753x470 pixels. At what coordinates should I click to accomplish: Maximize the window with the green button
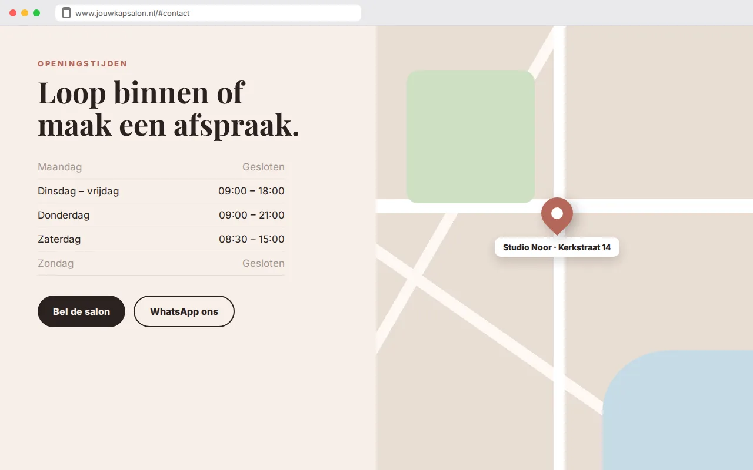point(36,13)
